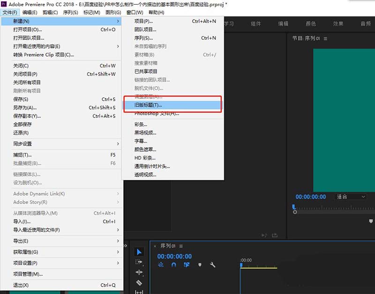Expand 打开最近使用的内容(E) submenu
The width and height of the screenshot is (375, 294).
pyautogui.click(x=118, y=46)
